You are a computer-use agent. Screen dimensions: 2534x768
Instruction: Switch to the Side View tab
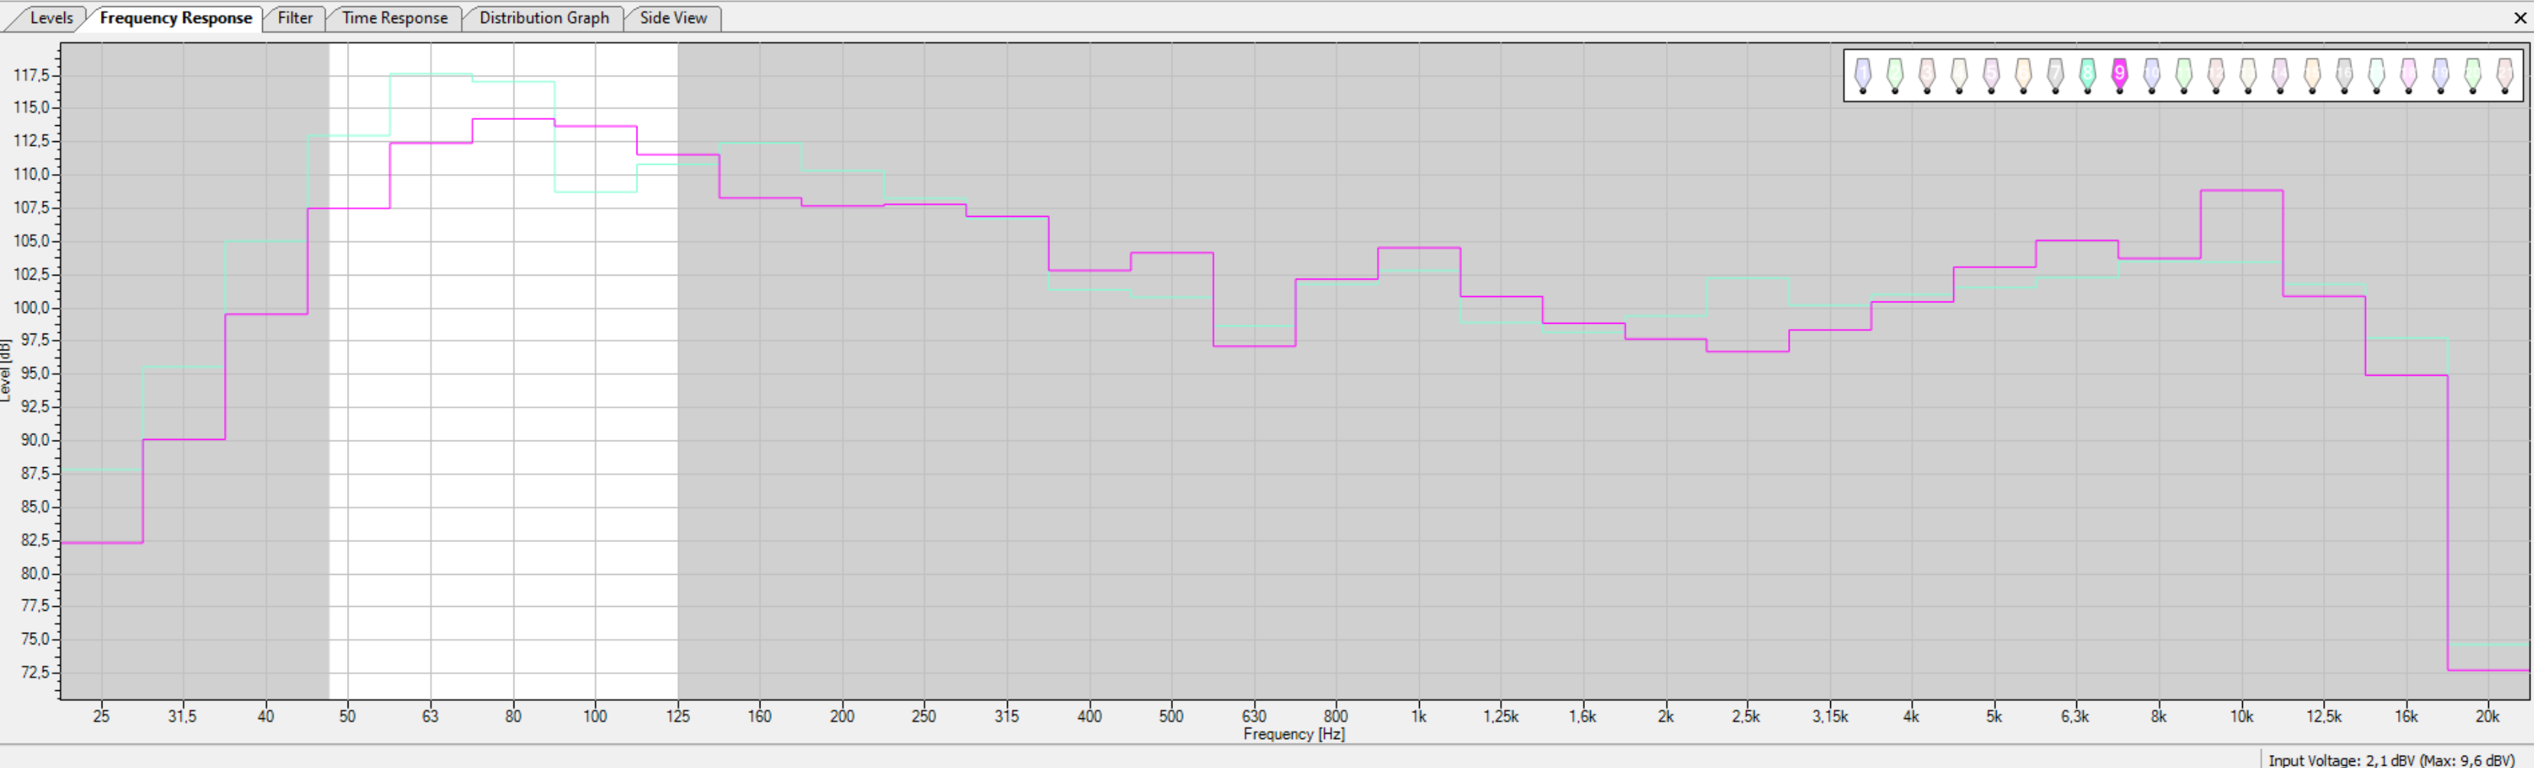[x=672, y=18]
